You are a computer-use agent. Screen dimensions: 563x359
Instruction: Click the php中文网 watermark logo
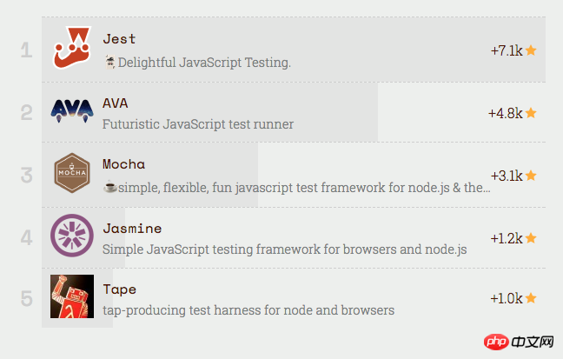[x=518, y=343]
